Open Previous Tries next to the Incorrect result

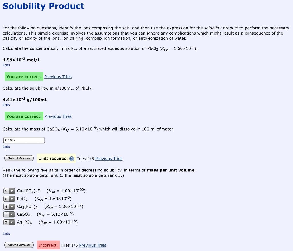[x=92, y=245]
